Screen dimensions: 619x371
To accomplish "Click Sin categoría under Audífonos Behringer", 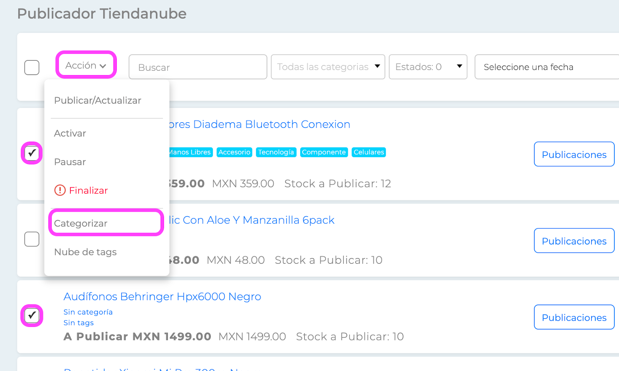I will click(88, 312).
